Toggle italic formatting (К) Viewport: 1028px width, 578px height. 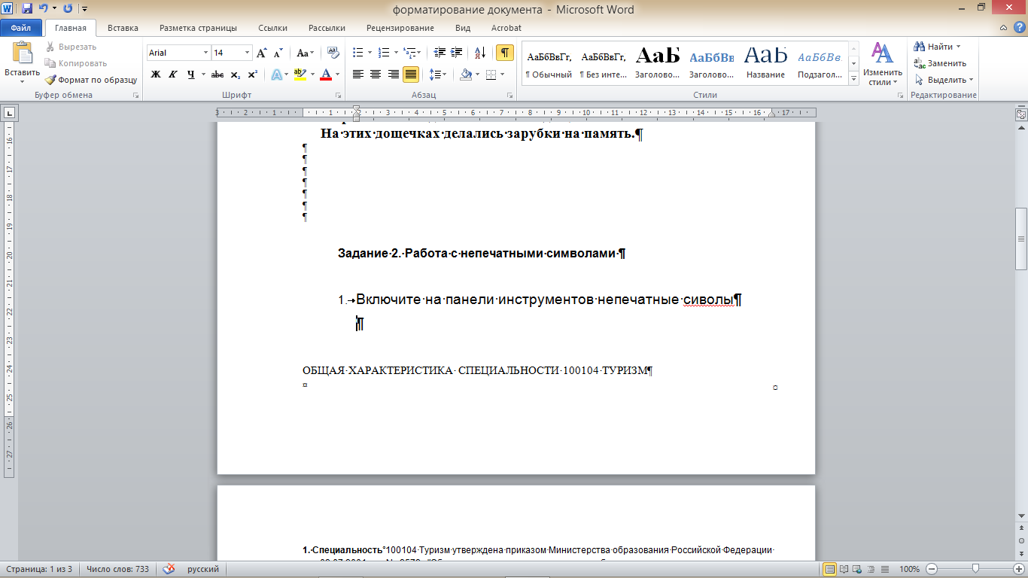173,75
